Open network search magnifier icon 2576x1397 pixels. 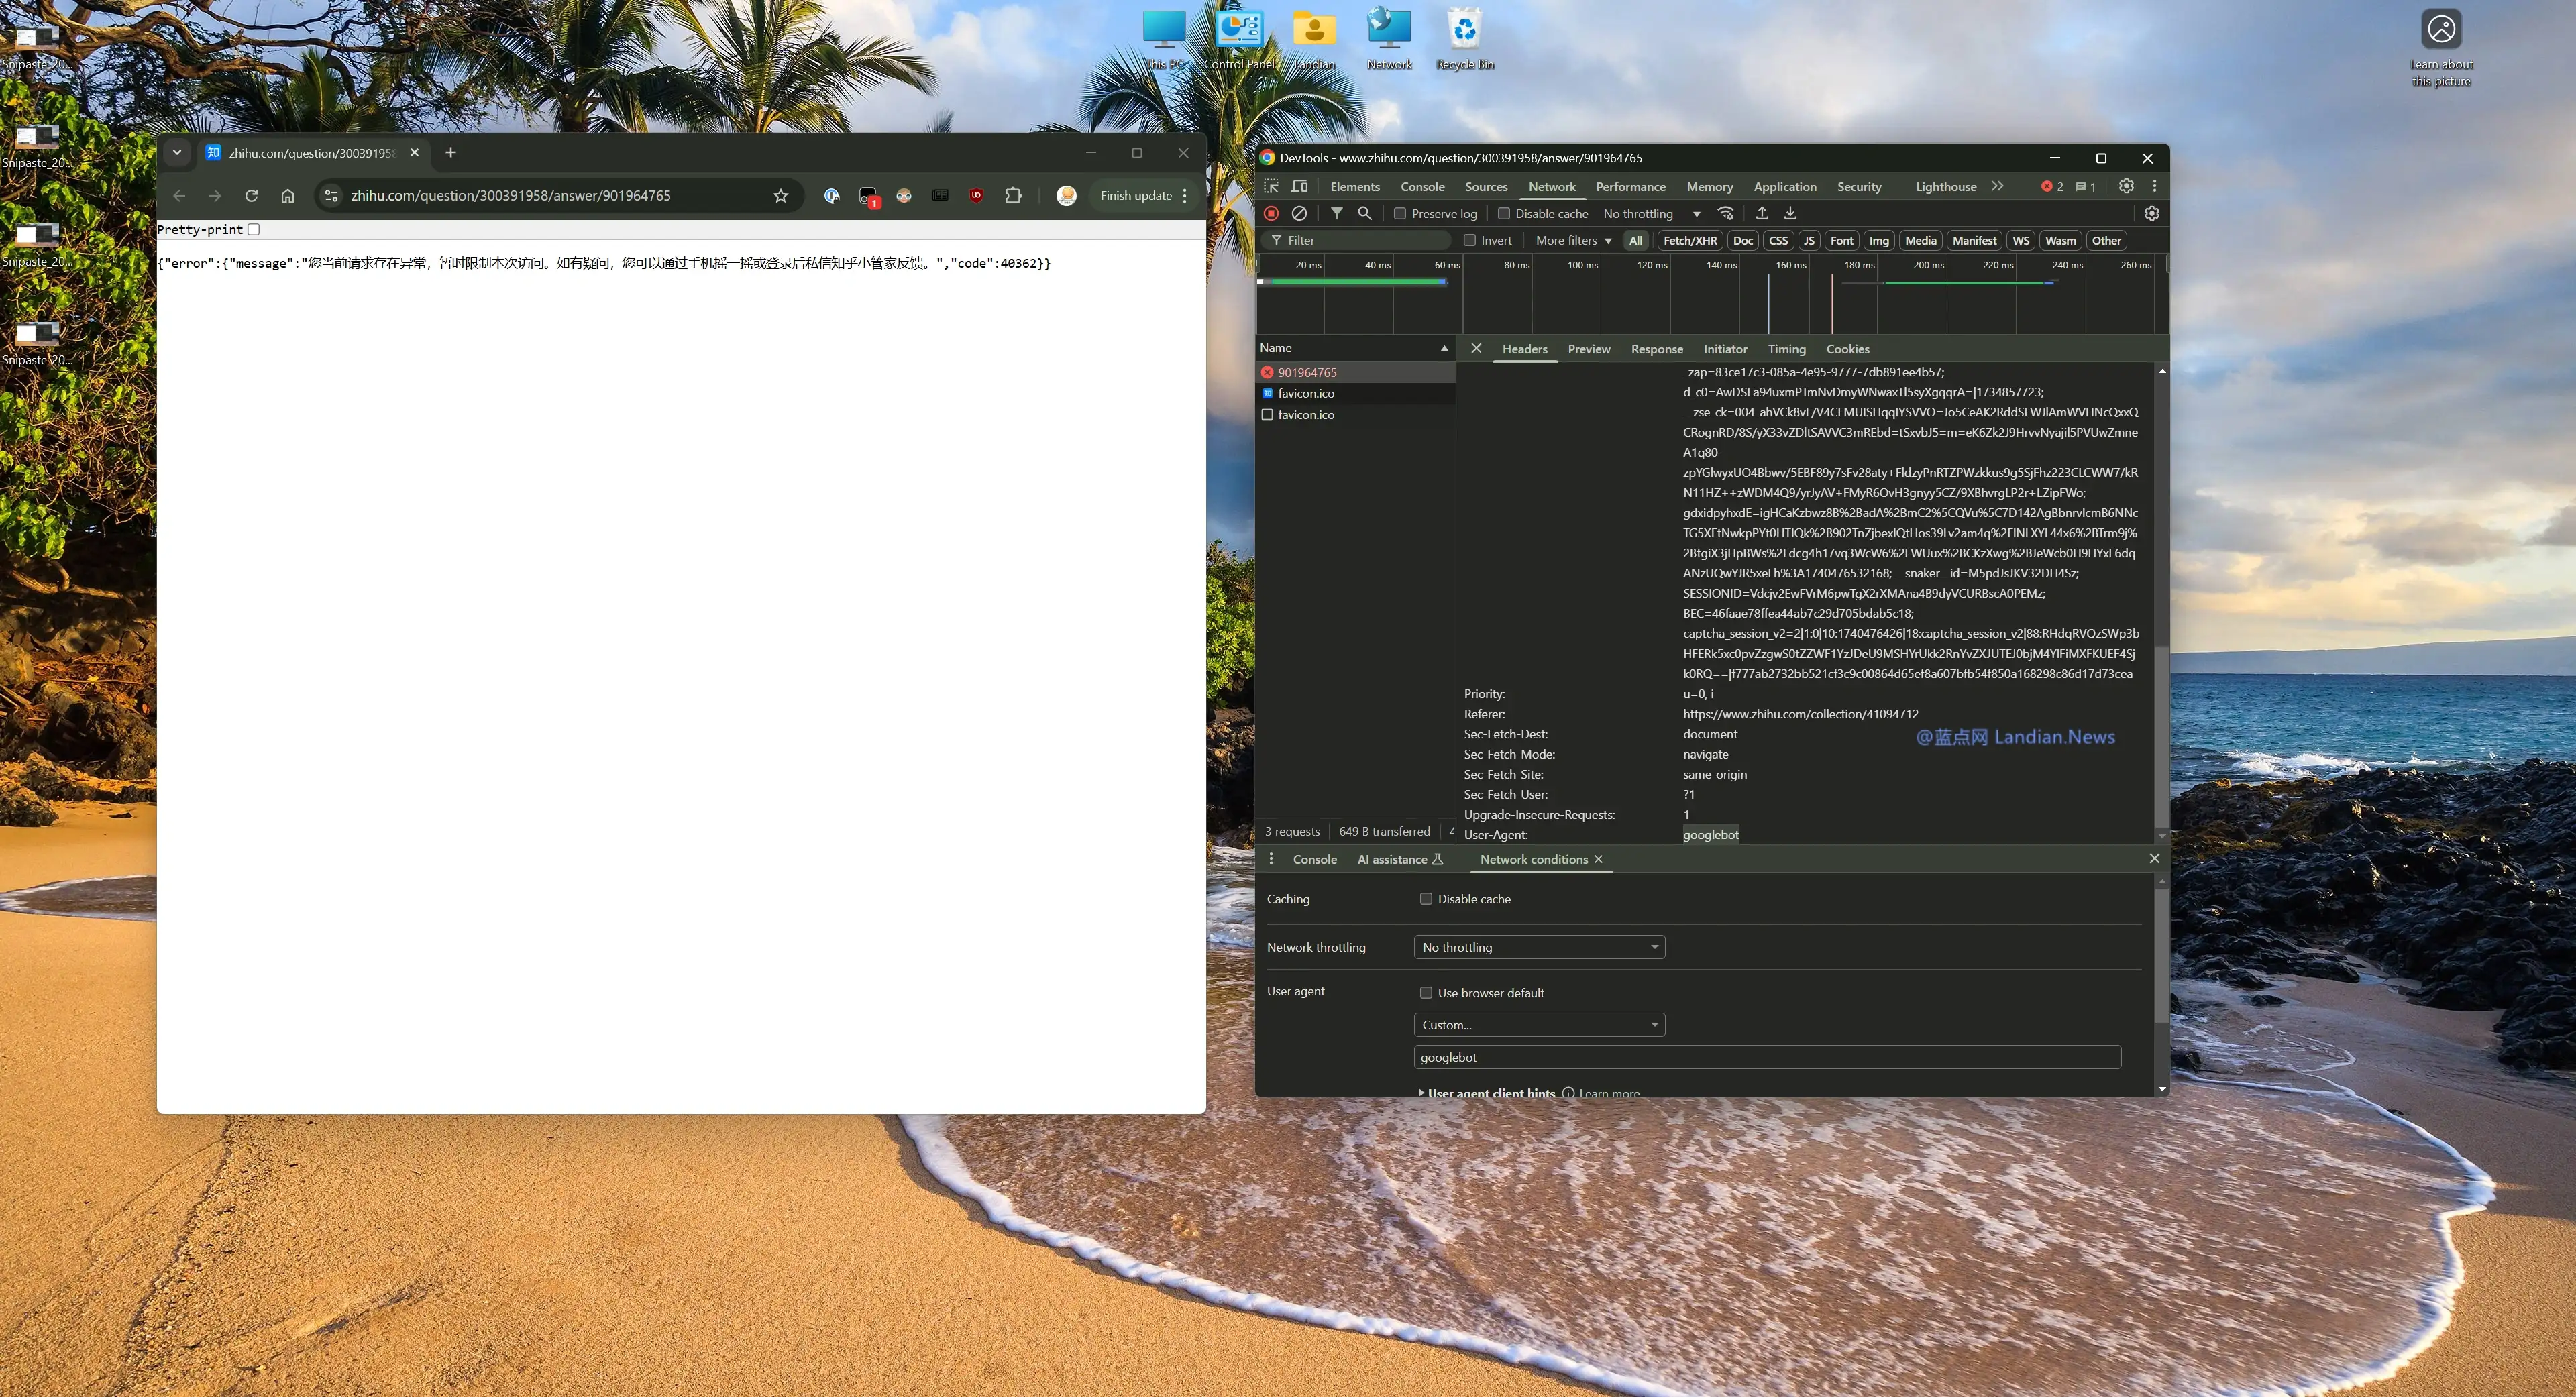(x=1364, y=213)
